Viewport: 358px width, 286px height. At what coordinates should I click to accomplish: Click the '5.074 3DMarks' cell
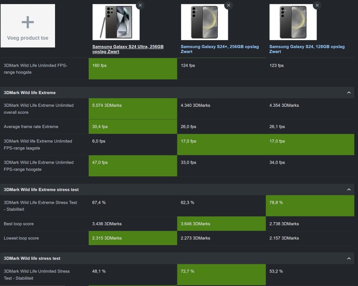click(133, 108)
